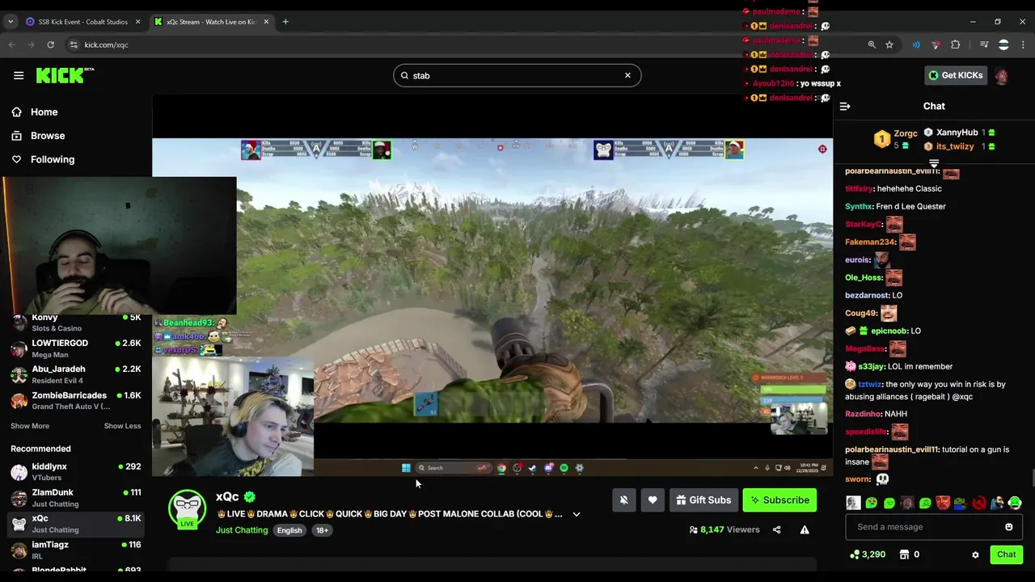Image resolution: width=1035 pixels, height=582 pixels.
Task: Open browser extensions puzzle icon
Action: (x=956, y=45)
